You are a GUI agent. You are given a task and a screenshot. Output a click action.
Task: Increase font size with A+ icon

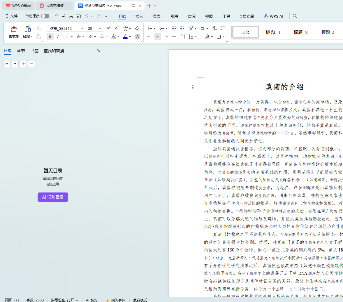coord(108,28)
